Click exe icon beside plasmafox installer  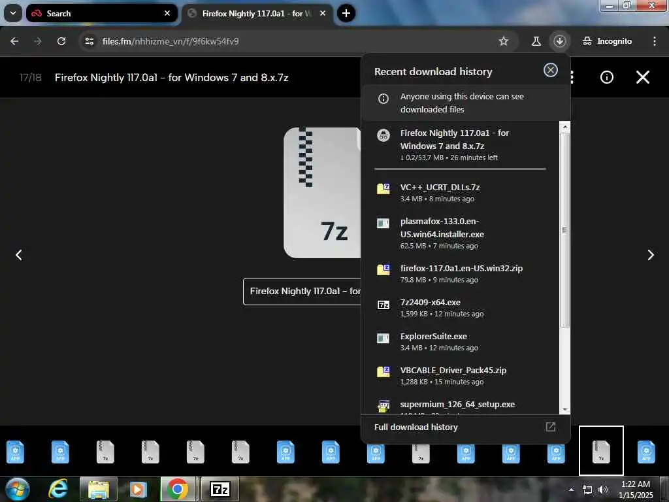[x=383, y=224]
